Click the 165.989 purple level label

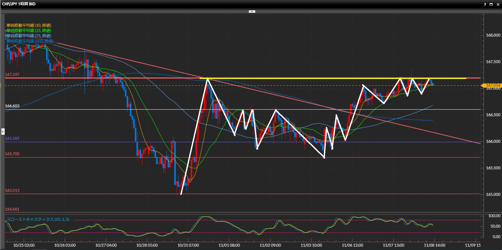(x=12, y=139)
